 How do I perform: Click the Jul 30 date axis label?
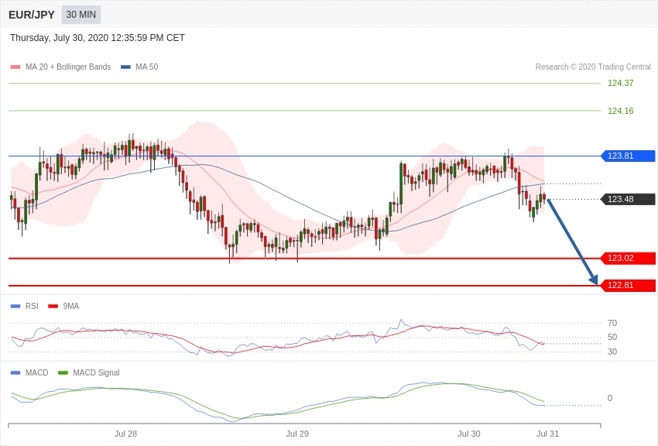(x=469, y=434)
